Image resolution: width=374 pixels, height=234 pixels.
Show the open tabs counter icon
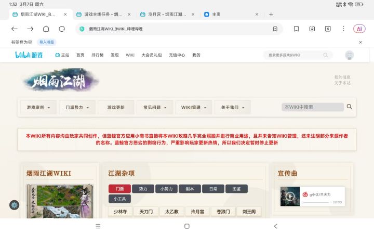[328, 29]
